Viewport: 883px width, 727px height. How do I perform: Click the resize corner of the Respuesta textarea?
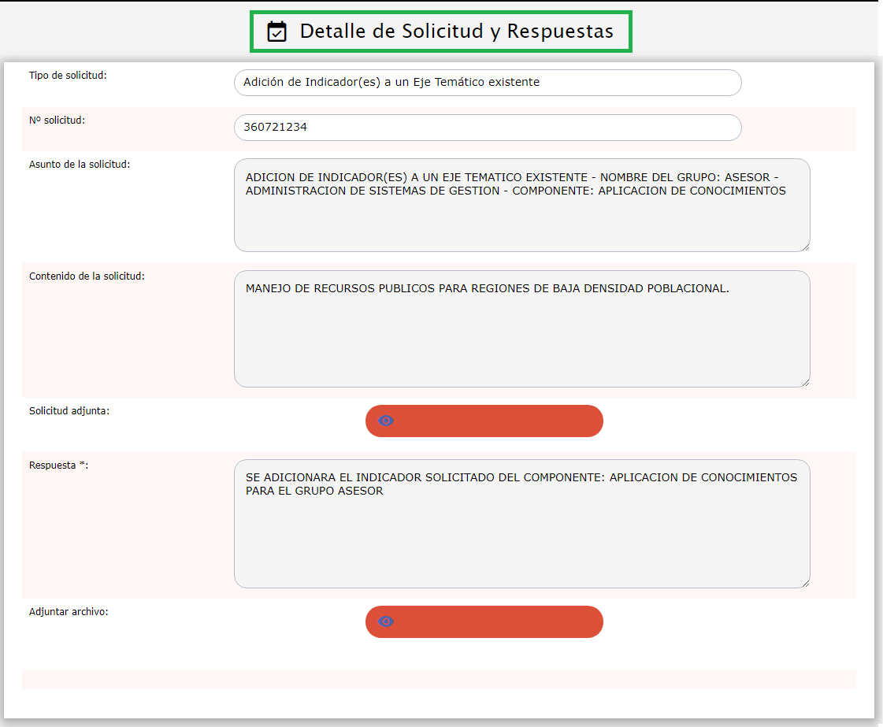805,583
